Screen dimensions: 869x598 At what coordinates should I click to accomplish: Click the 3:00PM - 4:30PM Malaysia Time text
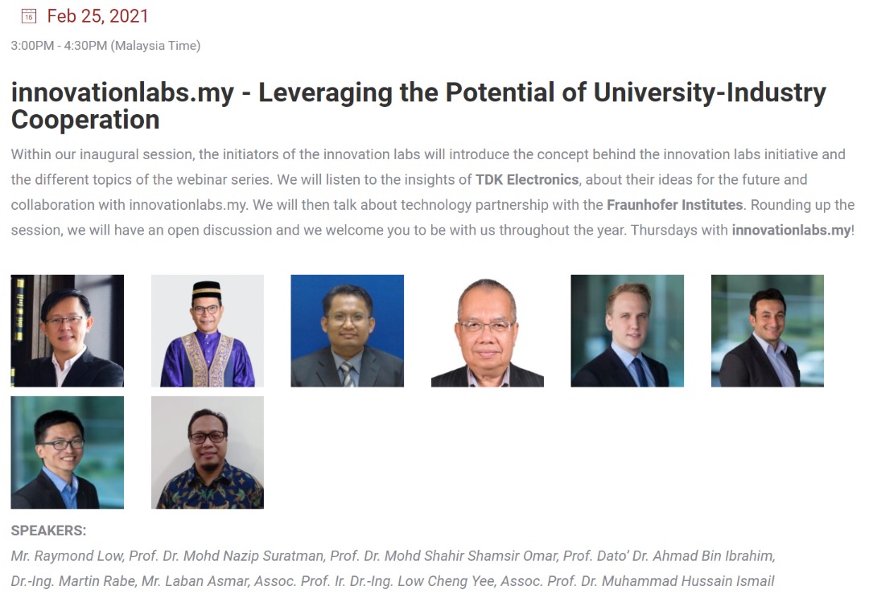point(105,46)
